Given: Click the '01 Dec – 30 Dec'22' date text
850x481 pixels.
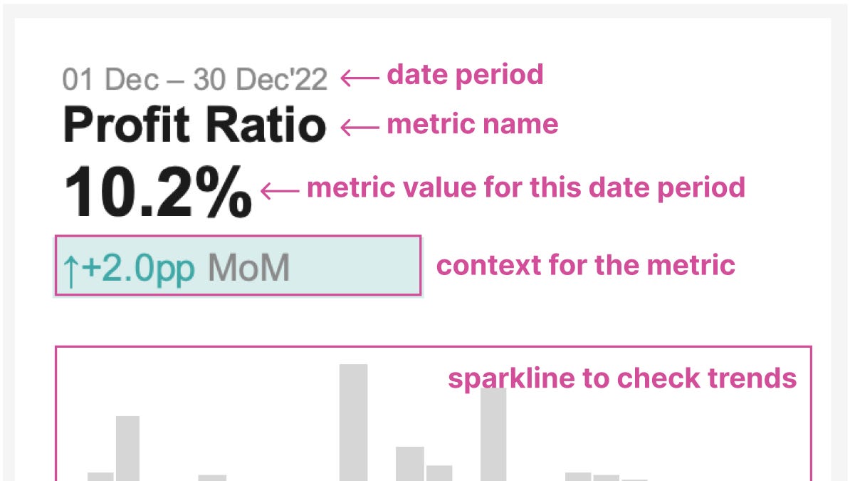Looking at the screenshot, I should 194,80.
